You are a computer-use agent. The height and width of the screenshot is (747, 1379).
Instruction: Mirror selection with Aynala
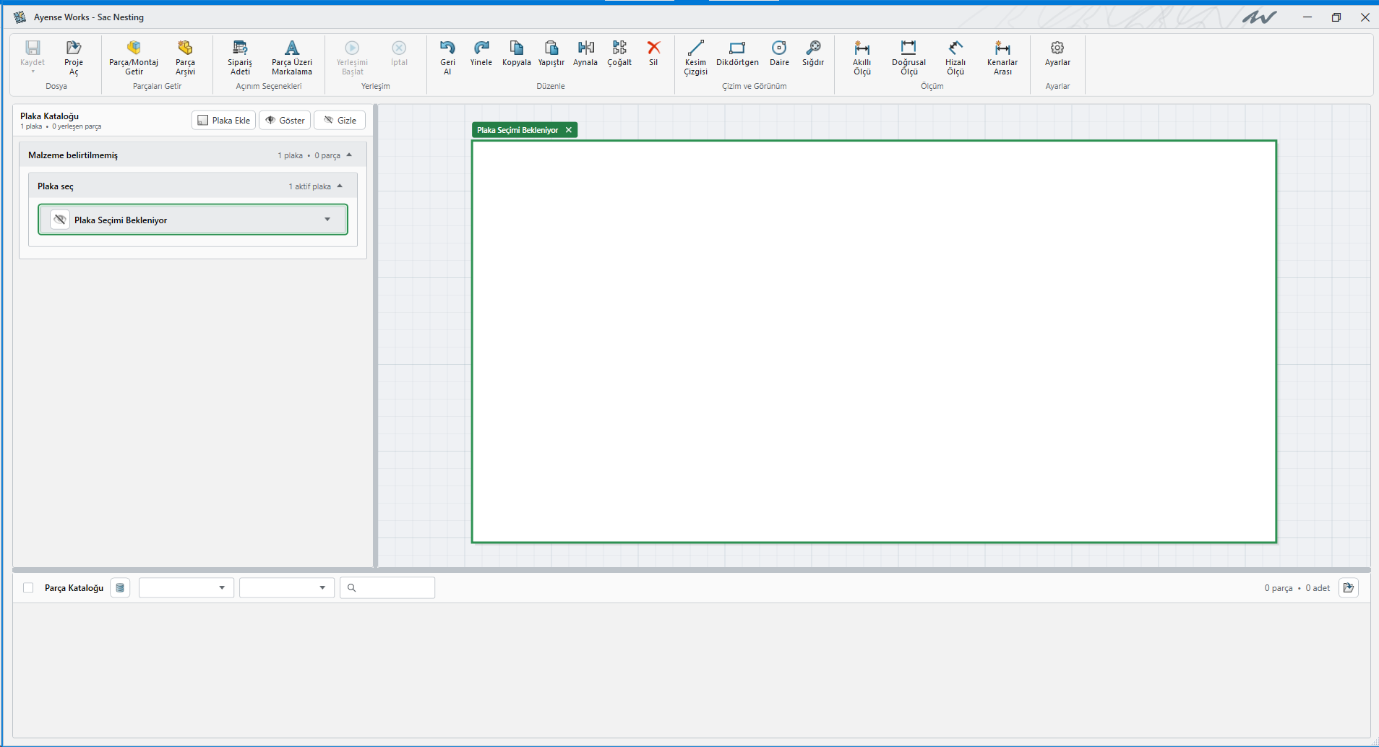585,53
